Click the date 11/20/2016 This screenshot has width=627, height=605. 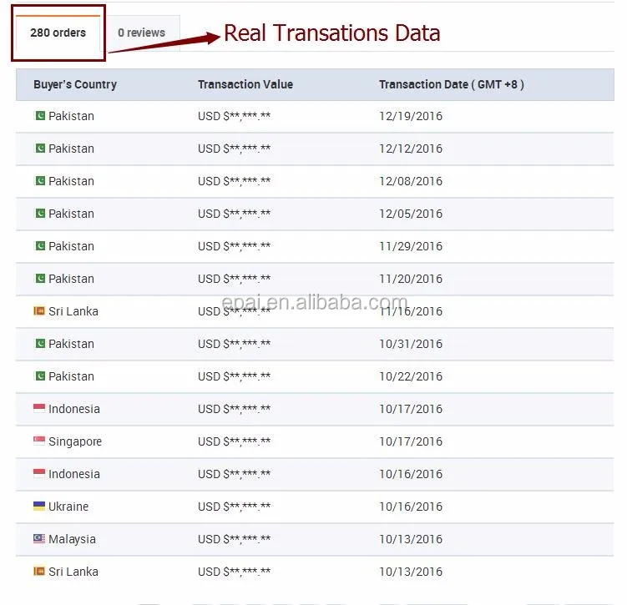[411, 279]
